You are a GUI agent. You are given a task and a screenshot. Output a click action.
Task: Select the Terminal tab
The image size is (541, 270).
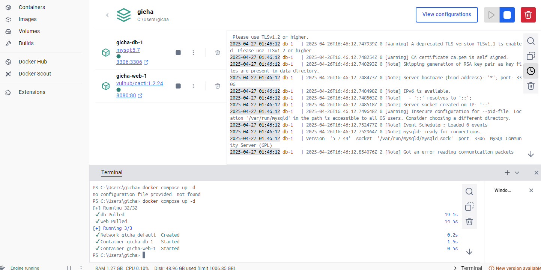coord(112,173)
